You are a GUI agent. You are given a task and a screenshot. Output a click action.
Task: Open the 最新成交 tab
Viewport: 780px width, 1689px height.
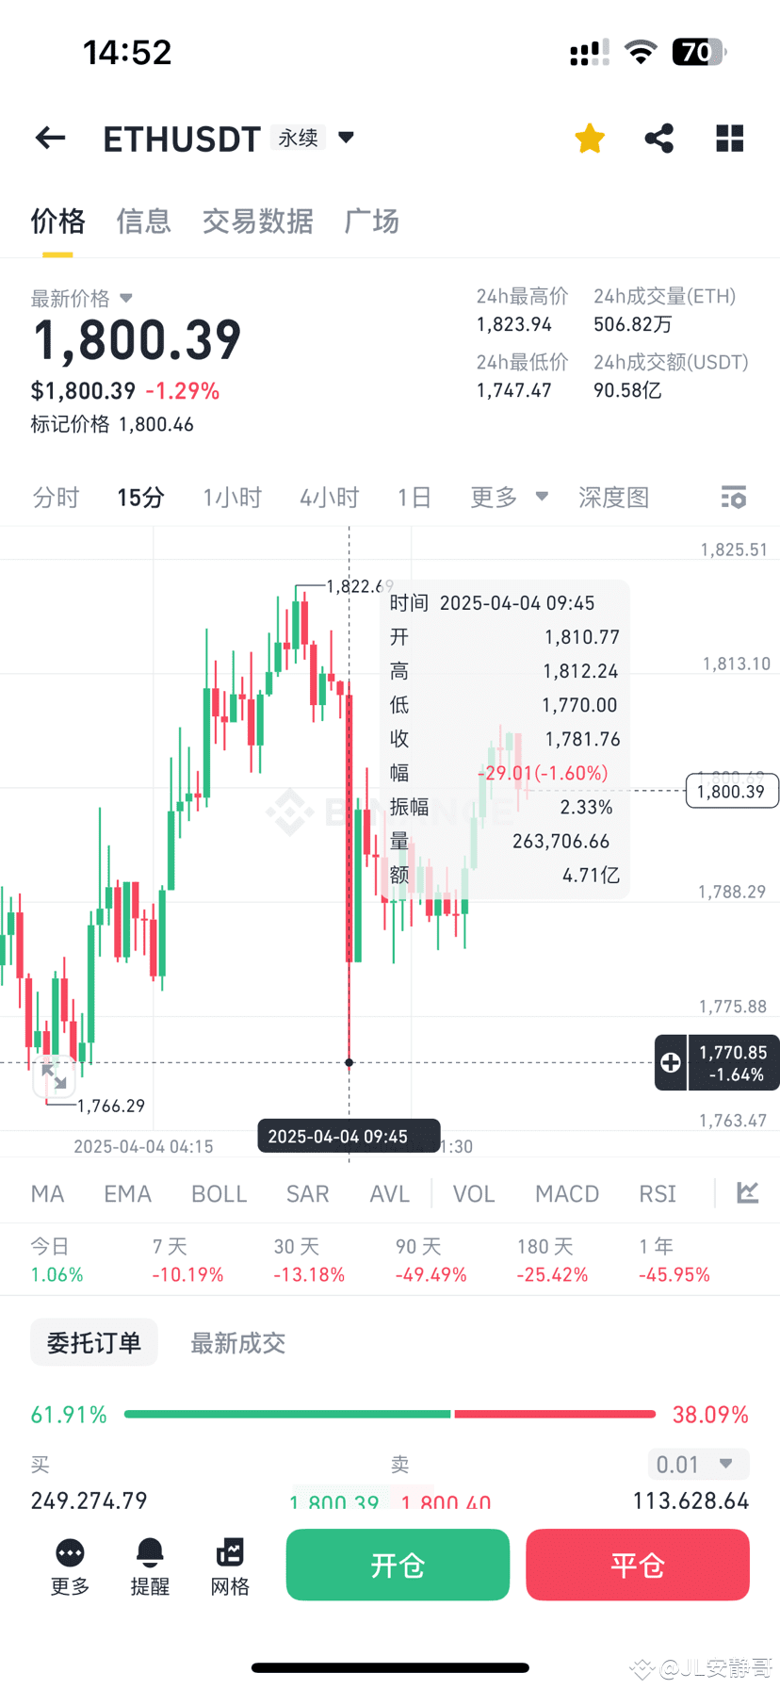(237, 1342)
